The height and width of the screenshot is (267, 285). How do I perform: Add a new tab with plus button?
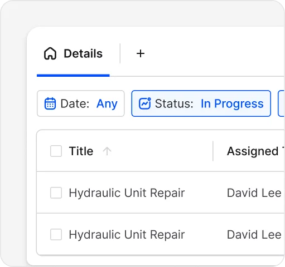pos(141,53)
